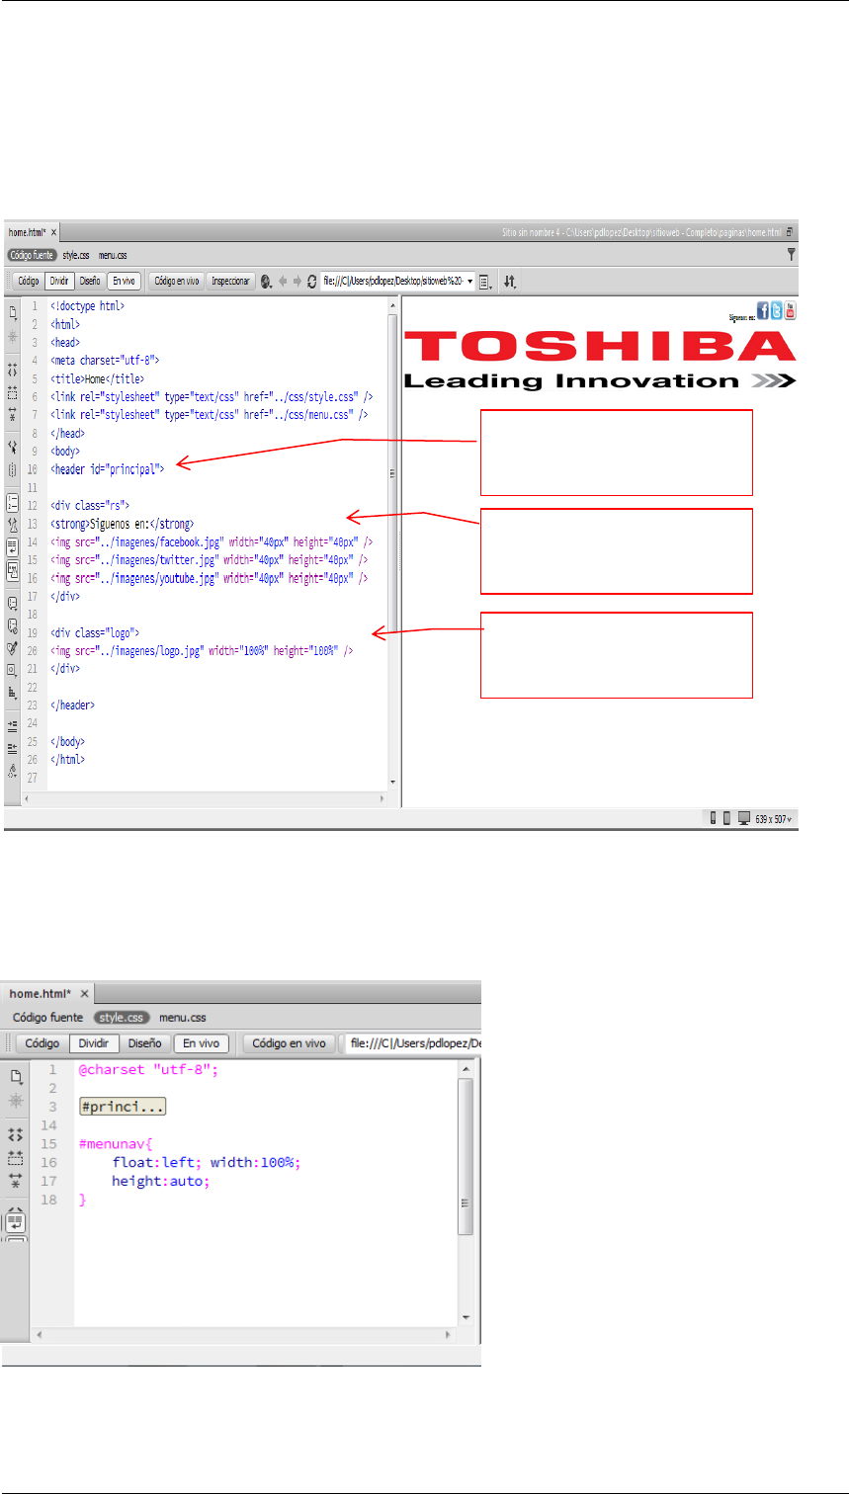Switch to Diseño view in lower window

144,1043
